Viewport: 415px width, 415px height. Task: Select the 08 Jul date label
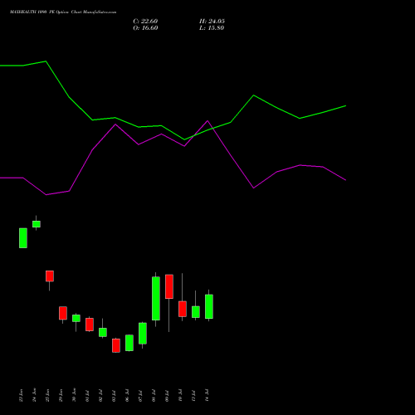tap(154, 395)
